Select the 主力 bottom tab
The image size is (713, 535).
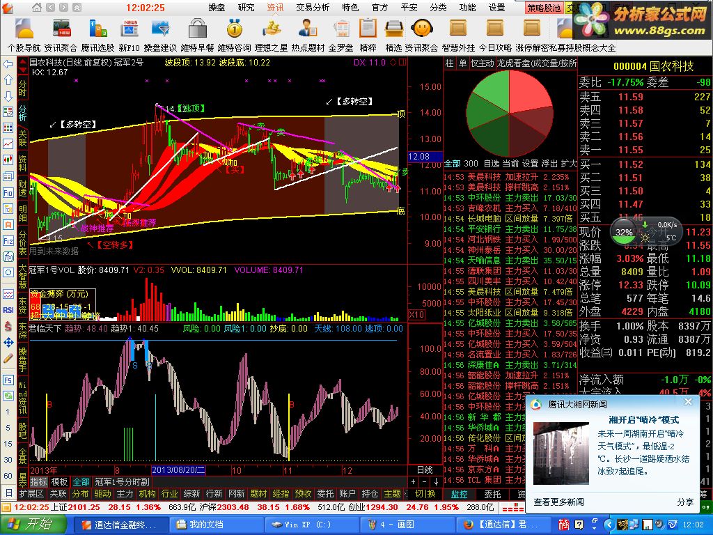pos(125,494)
